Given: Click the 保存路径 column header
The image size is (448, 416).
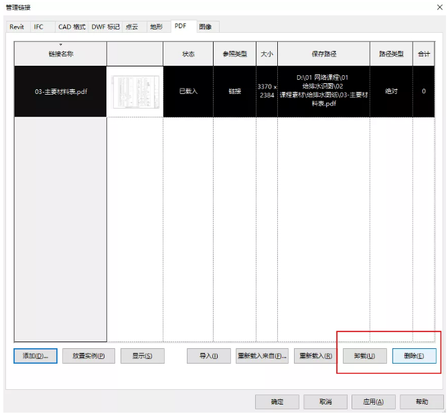Looking at the screenshot, I should pos(323,54).
